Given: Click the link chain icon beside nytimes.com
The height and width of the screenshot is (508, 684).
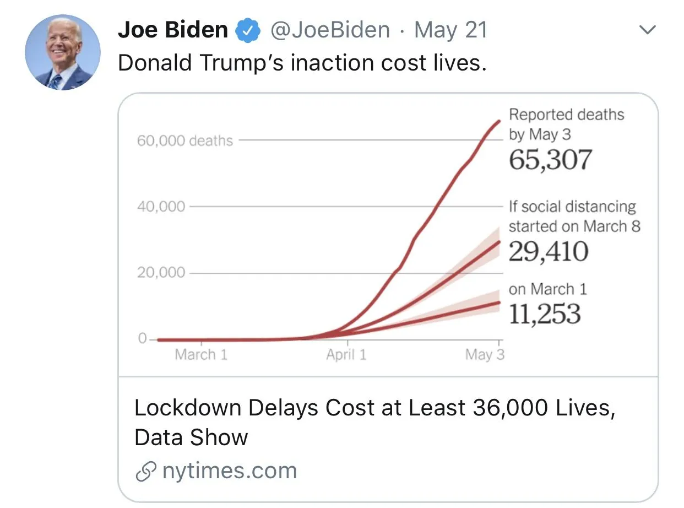Looking at the screenshot, I should tap(146, 472).
